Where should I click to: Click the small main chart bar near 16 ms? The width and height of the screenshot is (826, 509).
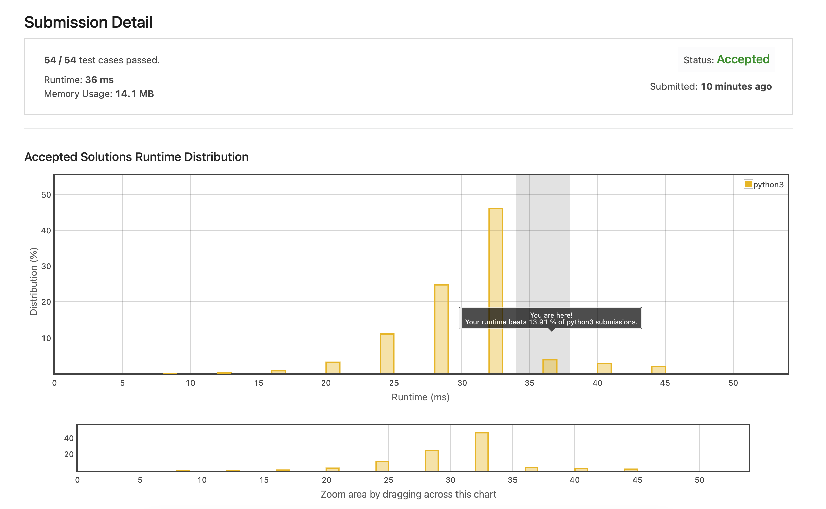pos(278,372)
